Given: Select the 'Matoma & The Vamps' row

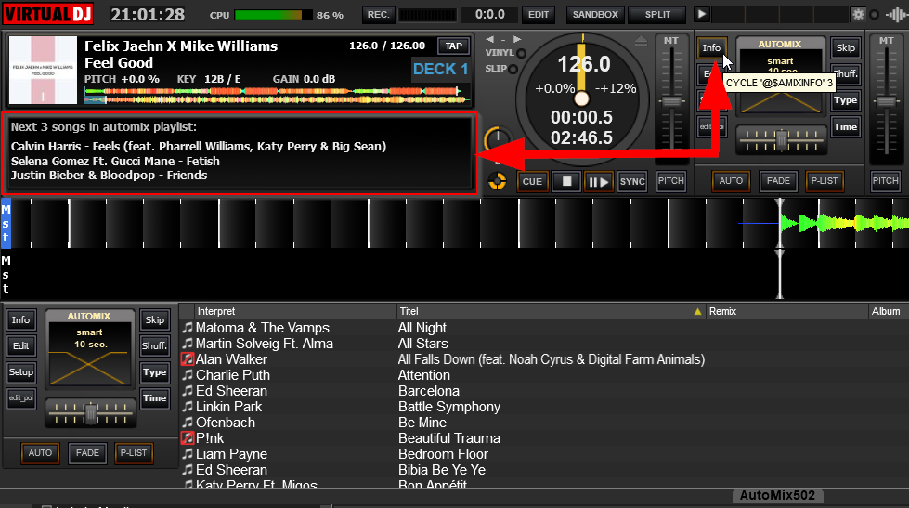Looking at the screenshot, I should [x=544, y=328].
